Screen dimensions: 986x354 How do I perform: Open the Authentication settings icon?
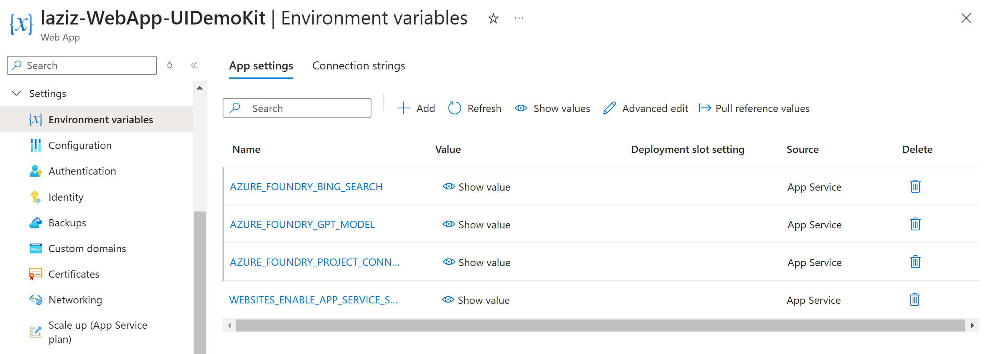35,171
